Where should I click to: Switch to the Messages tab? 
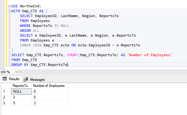pos(34,79)
